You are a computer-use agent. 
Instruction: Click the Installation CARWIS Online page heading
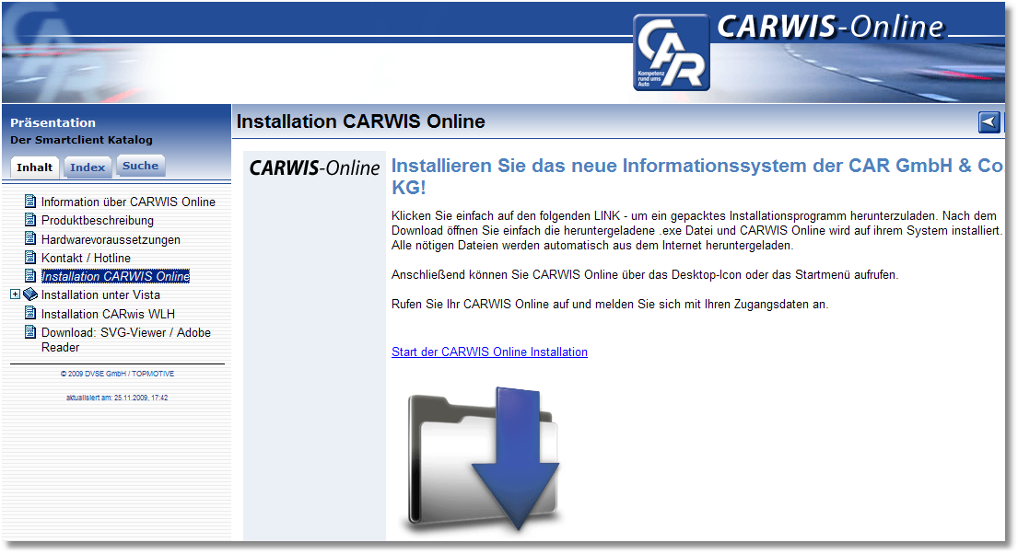click(360, 121)
